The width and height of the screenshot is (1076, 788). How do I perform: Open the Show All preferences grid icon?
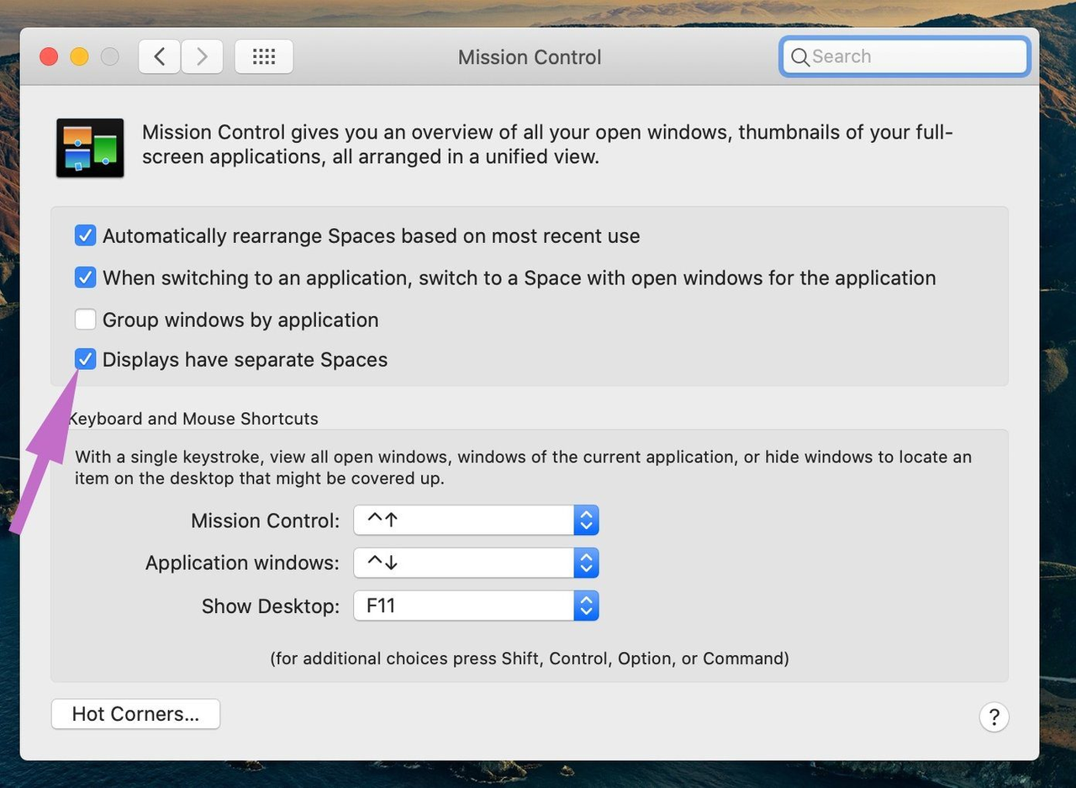[263, 56]
